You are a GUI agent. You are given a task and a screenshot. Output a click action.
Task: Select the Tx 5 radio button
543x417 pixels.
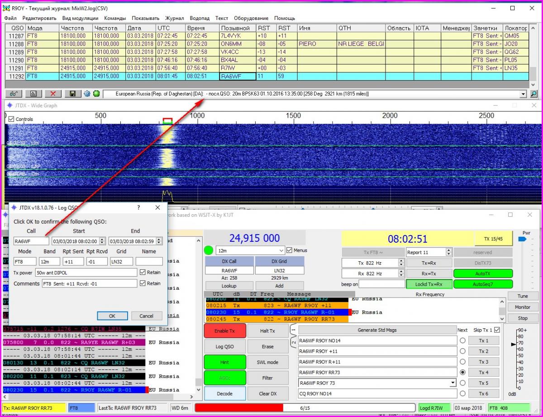[462, 383]
